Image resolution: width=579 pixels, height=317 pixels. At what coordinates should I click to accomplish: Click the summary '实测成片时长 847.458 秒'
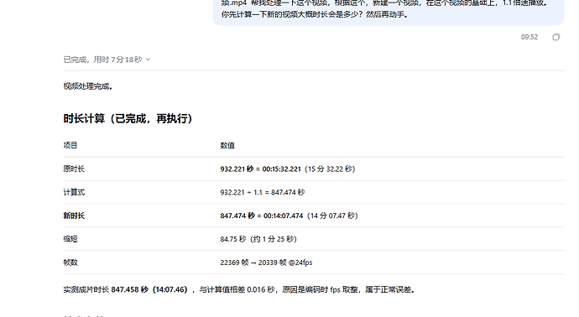click(106, 289)
